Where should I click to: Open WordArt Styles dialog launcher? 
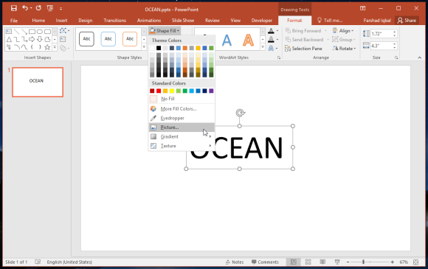point(279,57)
